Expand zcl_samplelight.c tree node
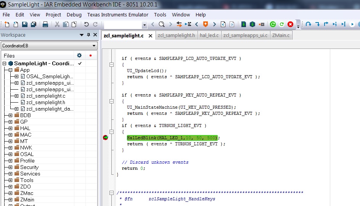 (16, 96)
